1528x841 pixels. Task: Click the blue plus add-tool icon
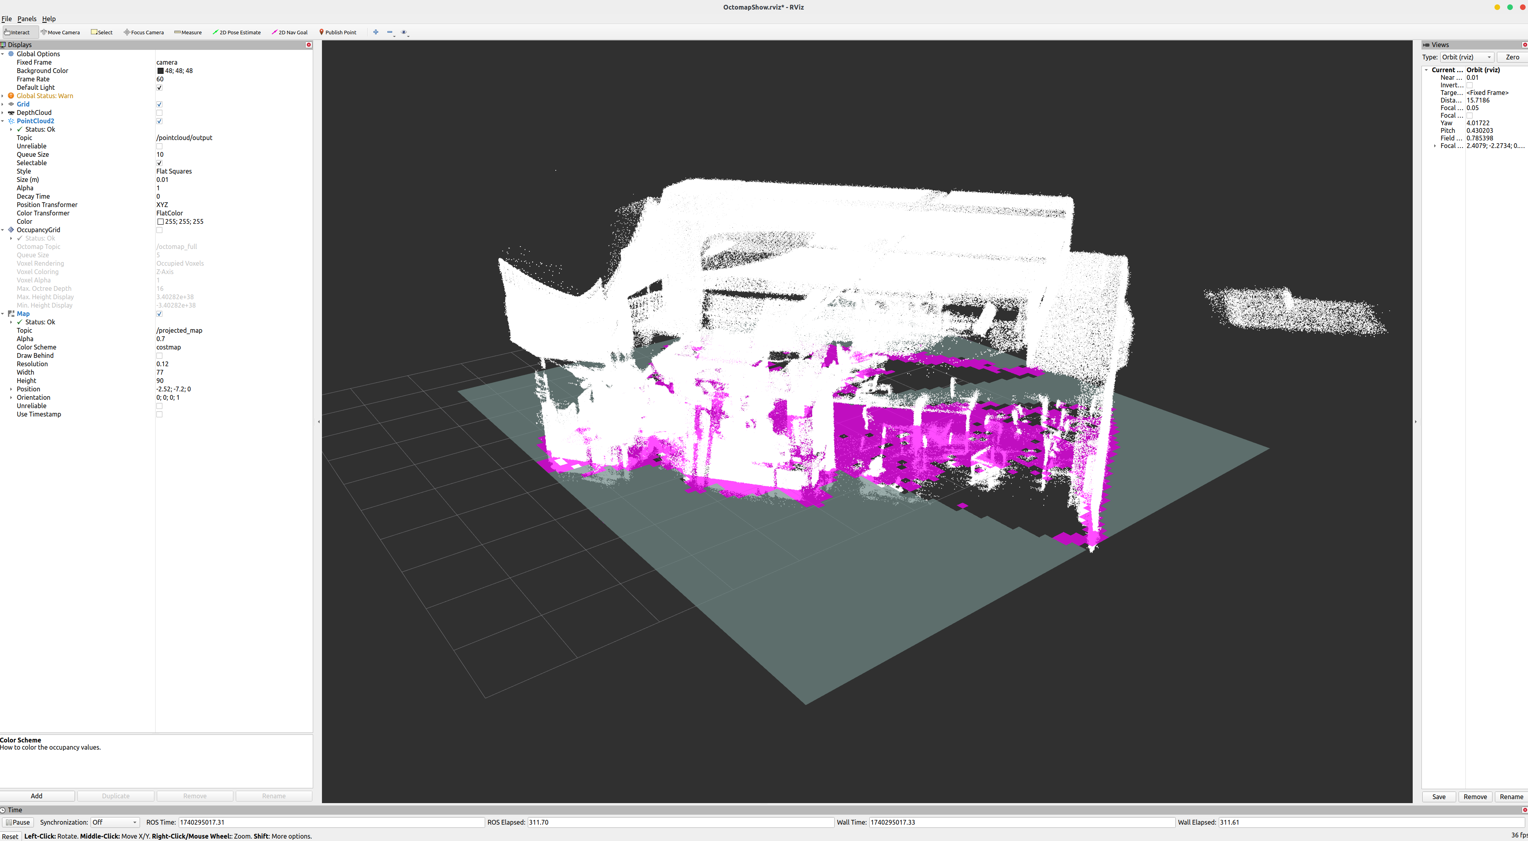pos(375,32)
